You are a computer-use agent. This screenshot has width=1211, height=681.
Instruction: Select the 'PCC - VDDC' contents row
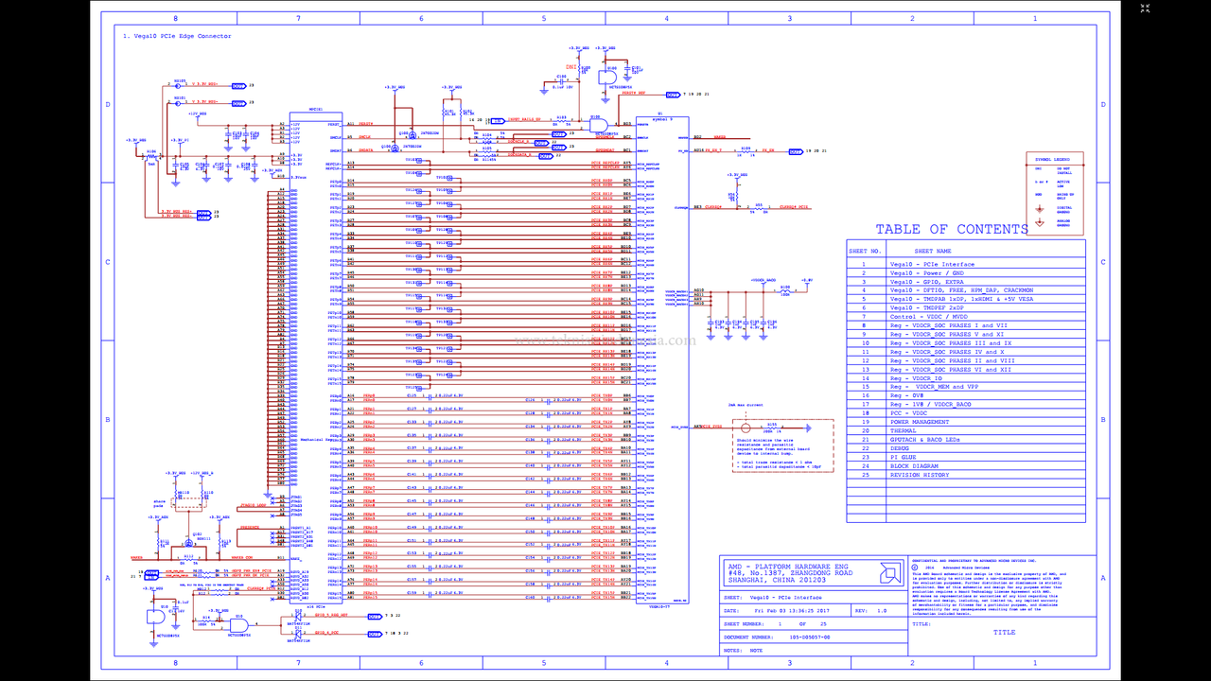966,413
